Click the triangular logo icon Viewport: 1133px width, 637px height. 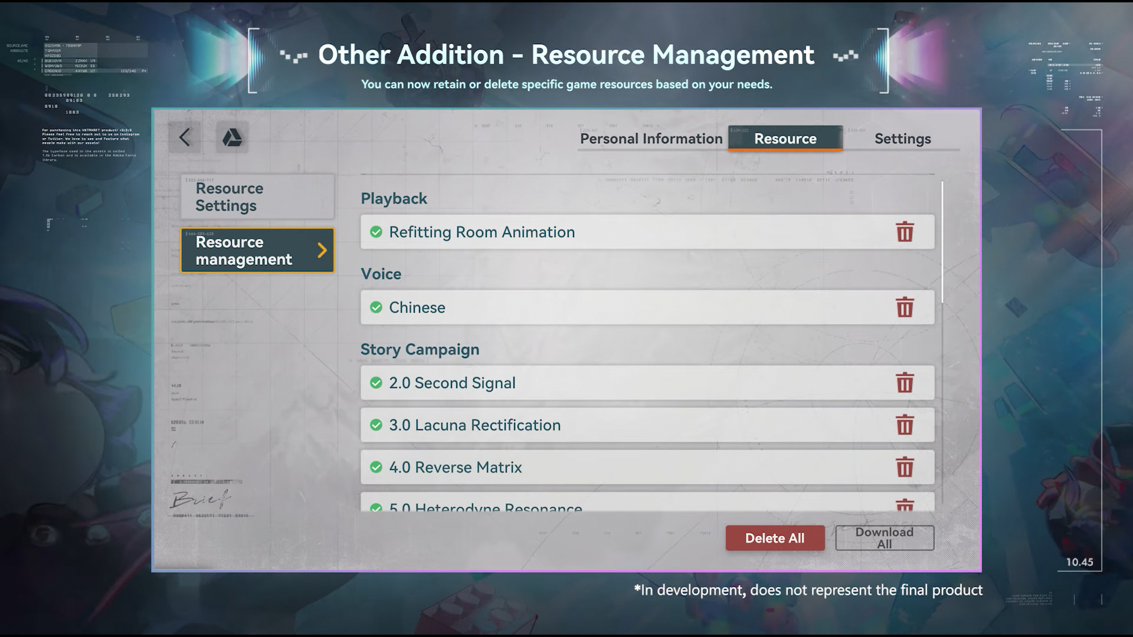(232, 137)
